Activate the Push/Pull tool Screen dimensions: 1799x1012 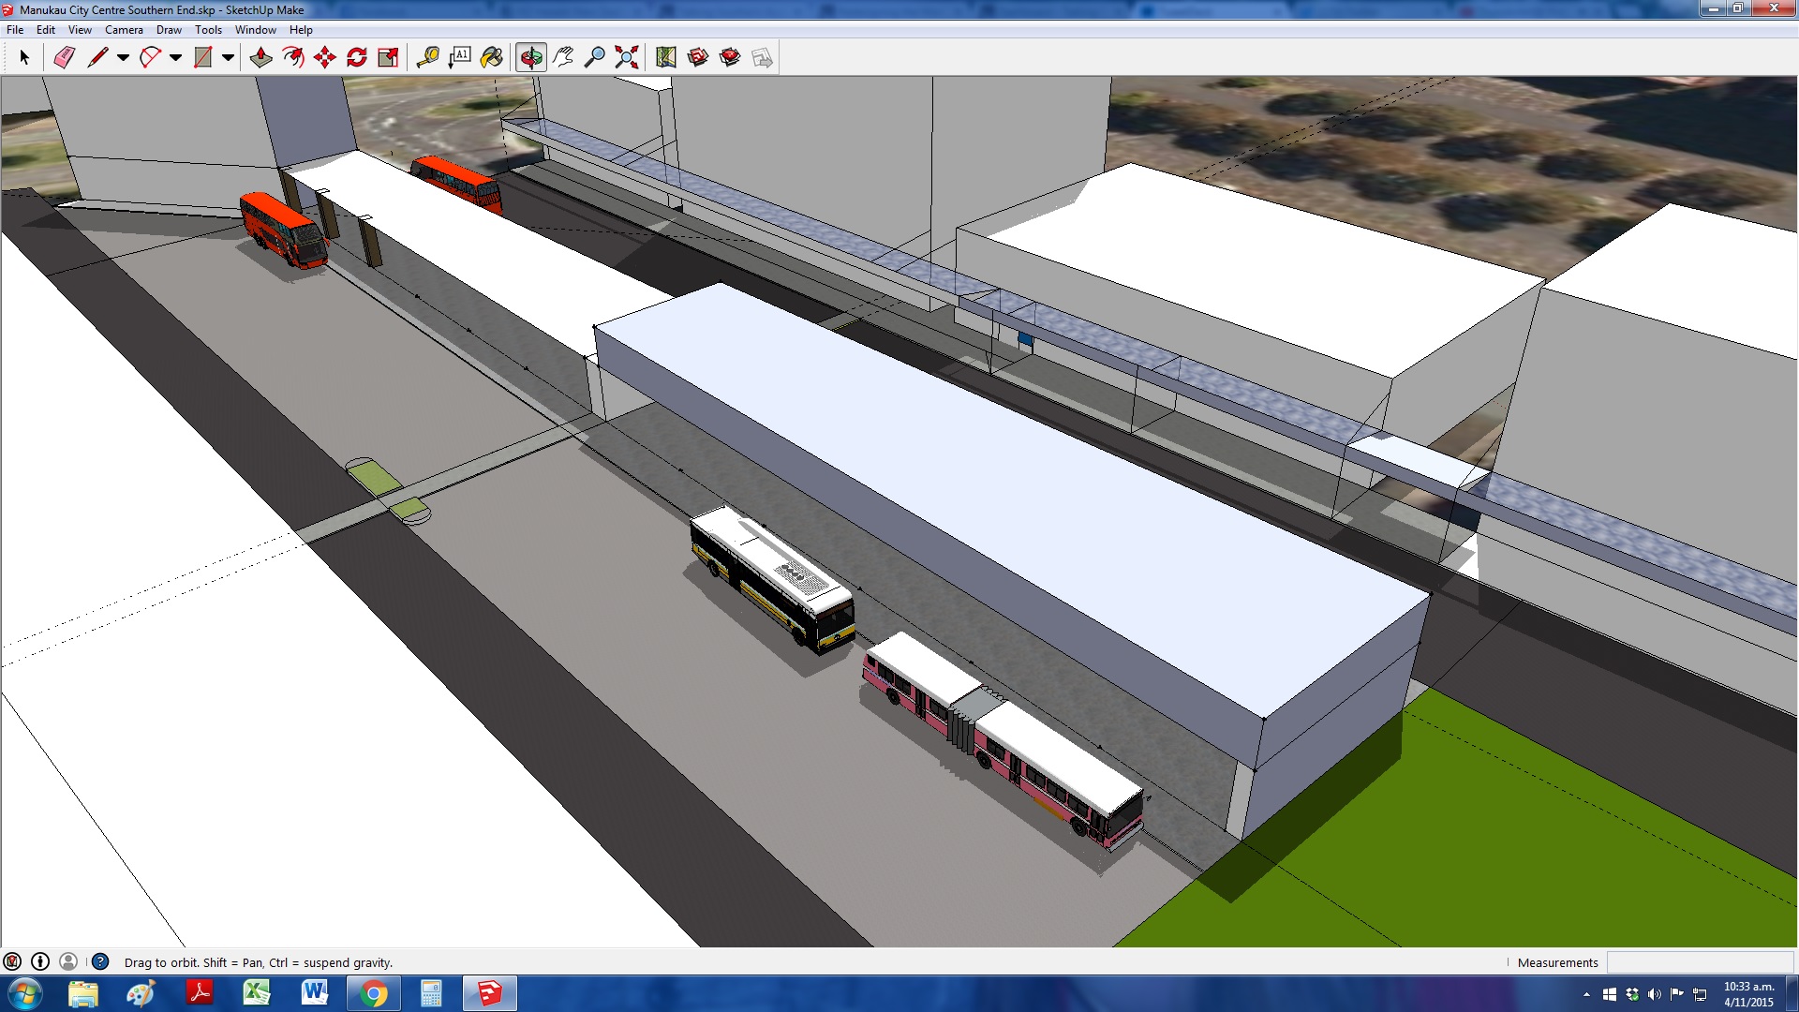point(260,58)
